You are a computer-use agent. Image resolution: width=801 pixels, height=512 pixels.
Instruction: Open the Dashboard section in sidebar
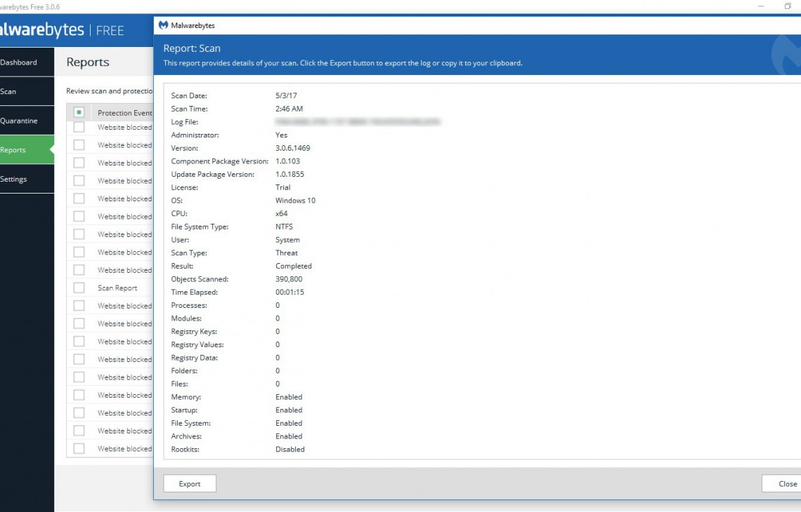[27, 62]
